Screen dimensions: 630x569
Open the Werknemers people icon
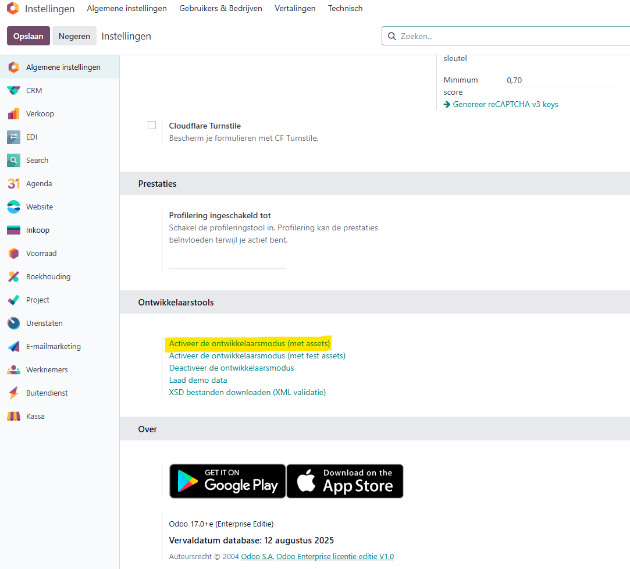tap(13, 369)
